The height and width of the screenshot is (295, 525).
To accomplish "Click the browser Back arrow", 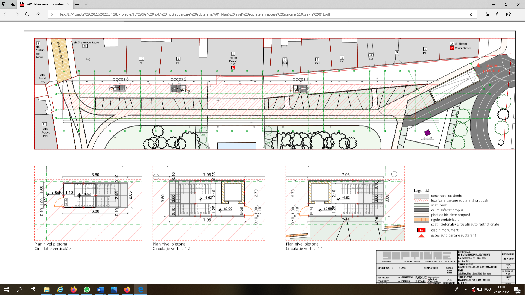I will (x=5, y=14).
